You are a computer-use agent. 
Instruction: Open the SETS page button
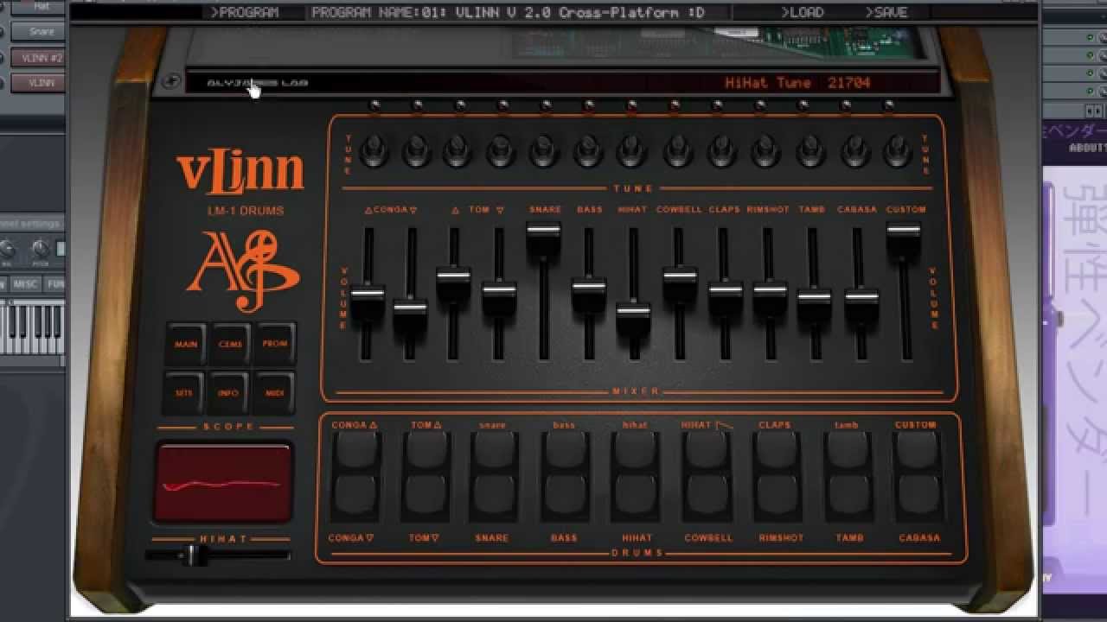(x=184, y=393)
